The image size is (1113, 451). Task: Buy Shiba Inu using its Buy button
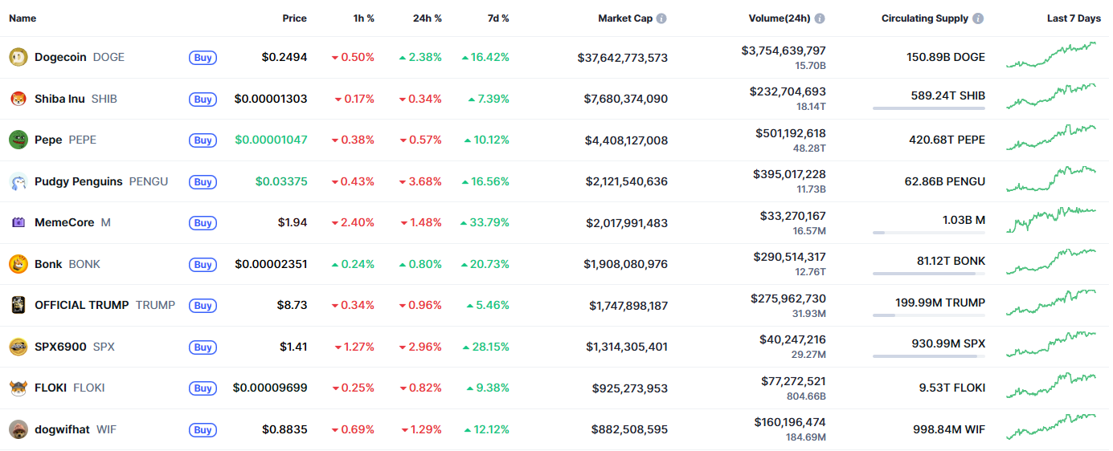[203, 100]
